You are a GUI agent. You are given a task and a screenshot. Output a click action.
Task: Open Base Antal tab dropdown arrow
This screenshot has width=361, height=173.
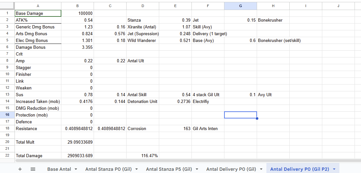[76, 169]
